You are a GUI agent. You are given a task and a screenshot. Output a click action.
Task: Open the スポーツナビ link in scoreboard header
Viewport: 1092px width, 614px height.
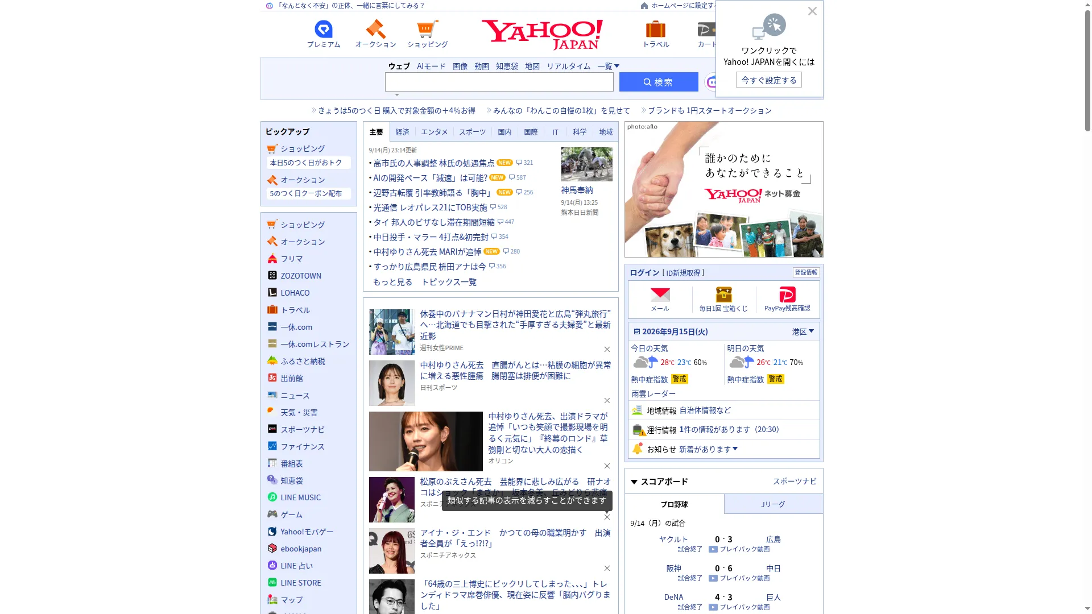794,482
